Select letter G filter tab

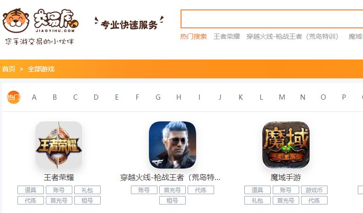coord(158,97)
